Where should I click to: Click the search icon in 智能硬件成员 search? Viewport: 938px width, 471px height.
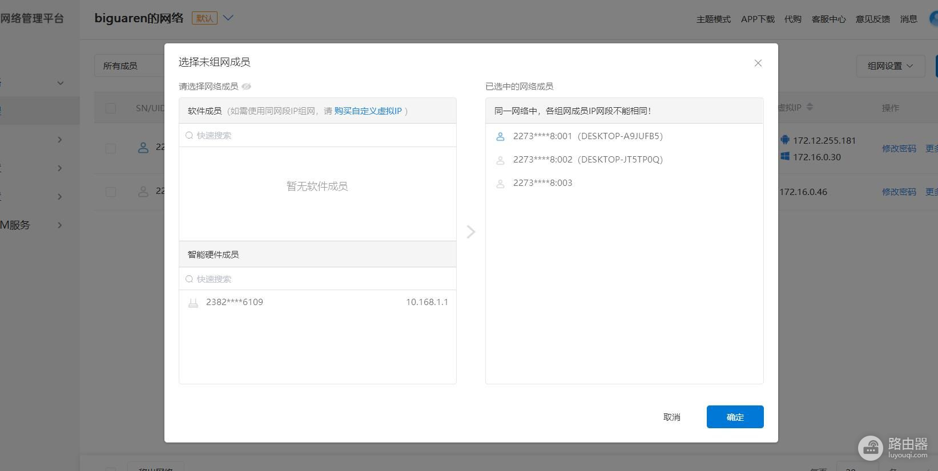tap(189, 279)
